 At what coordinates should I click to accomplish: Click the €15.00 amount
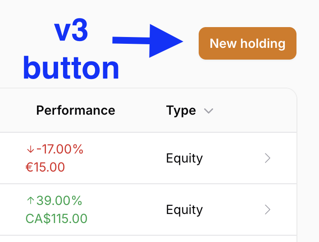(x=45, y=167)
